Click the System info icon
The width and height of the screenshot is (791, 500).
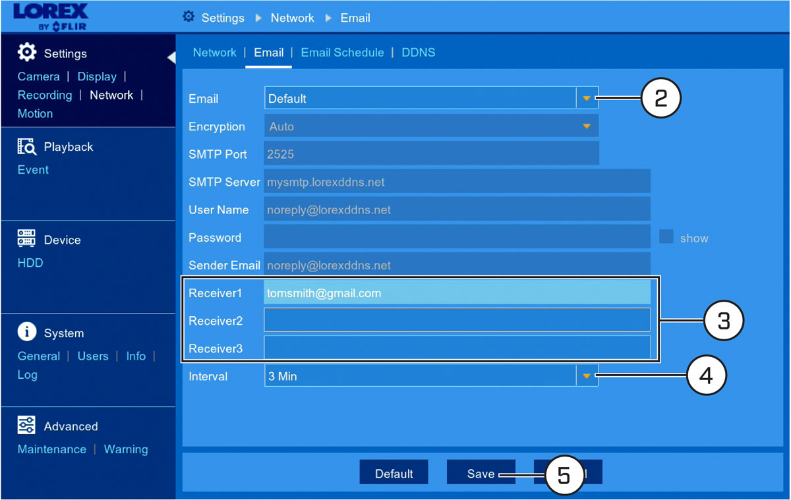pos(27,332)
